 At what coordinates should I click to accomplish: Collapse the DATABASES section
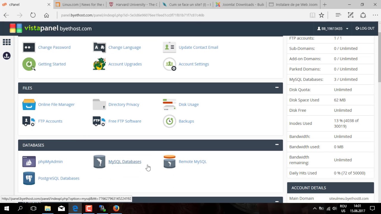[277, 145]
